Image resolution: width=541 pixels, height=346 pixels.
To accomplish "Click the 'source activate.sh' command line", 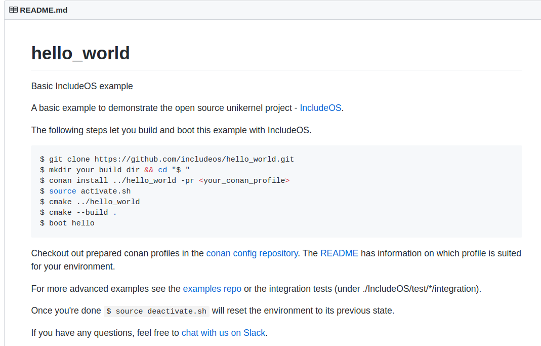I will pyautogui.click(x=85, y=191).
